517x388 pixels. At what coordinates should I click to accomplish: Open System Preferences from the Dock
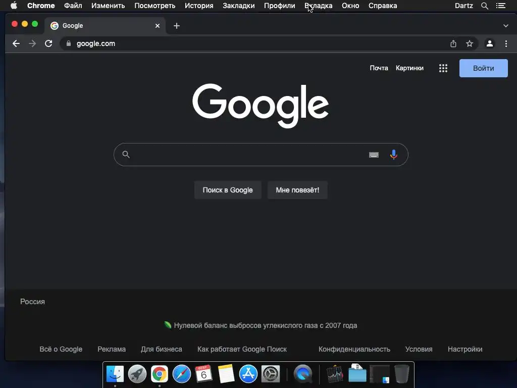[x=271, y=374]
